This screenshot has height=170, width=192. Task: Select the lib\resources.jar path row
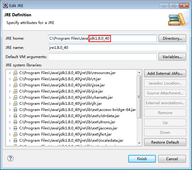click(67, 73)
